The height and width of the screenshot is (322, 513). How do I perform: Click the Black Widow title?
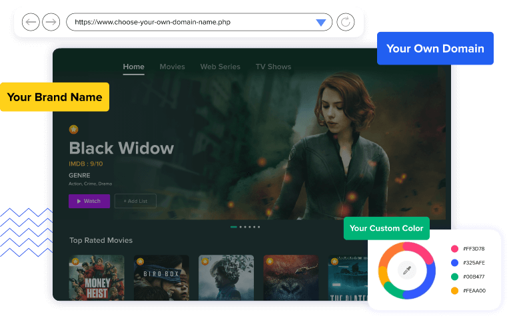[x=121, y=148]
